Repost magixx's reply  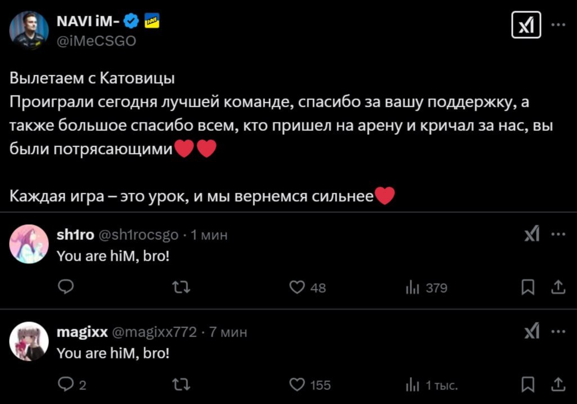point(181,385)
